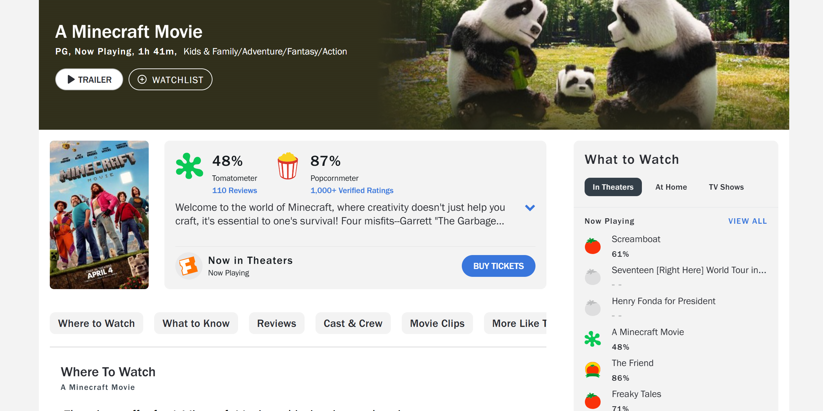Click the play triangle on the Trailer button
The width and height of the screenshot is (823, 411).
pyautogui.click(x=71, y=79)
